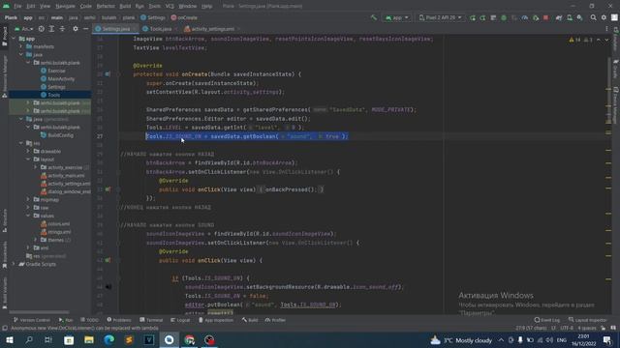
Task: Click onCreate breadcrumb in navigation bar
Action: coord(184,17)
